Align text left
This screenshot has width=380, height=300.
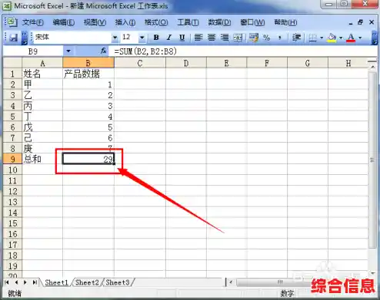coord(198,38)
